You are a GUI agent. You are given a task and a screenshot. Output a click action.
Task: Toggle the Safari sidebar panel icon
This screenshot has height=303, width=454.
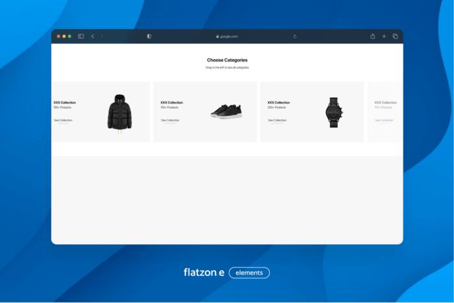(81, 36)
